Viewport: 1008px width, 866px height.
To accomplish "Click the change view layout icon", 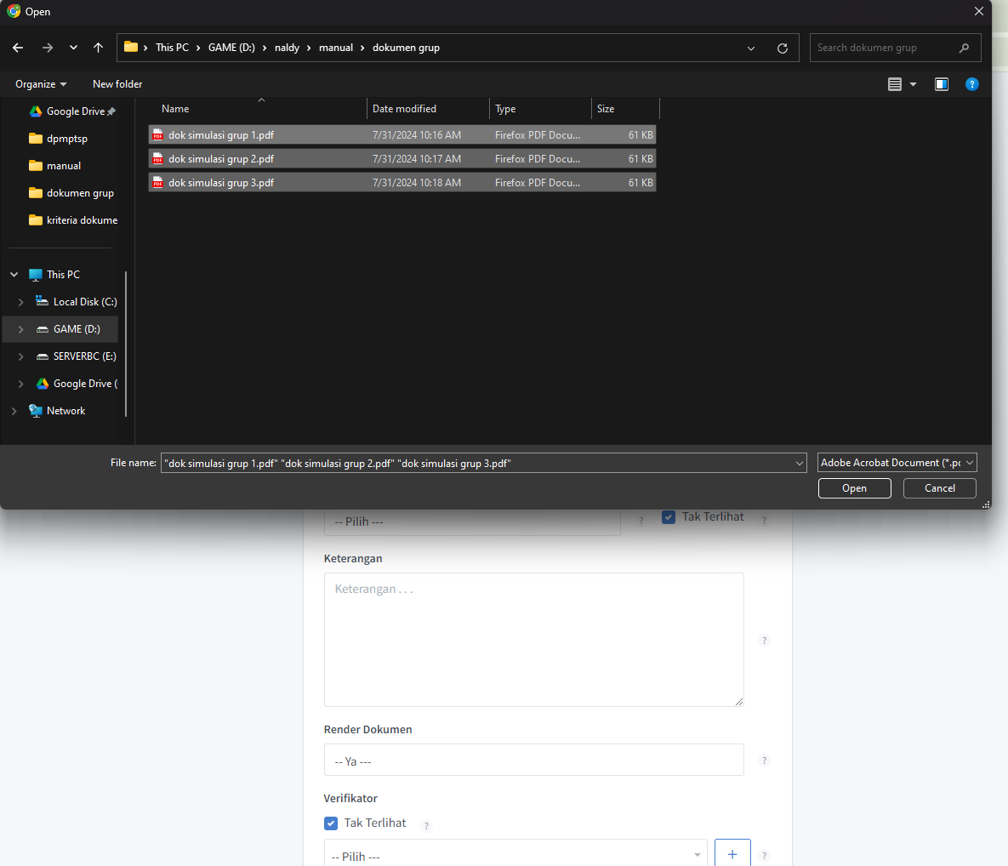I will click(x=895, y=84).
